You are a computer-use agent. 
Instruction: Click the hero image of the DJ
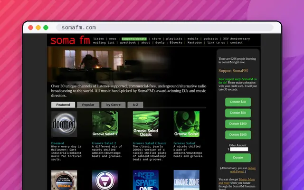pos(109,65)
